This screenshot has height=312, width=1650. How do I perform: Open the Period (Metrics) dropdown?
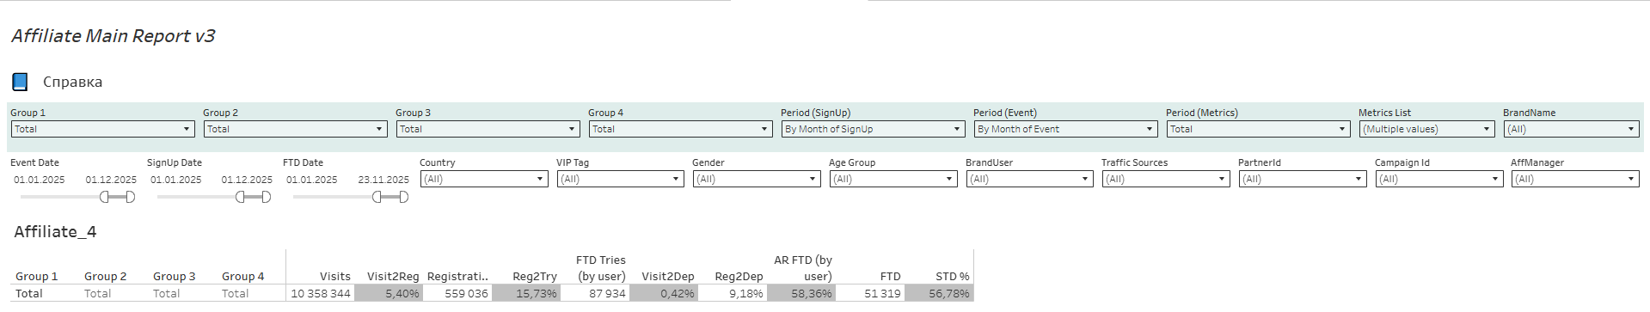point(1258,129)
